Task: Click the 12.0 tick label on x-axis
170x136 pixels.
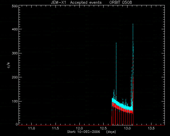Action: (x=79, y=128)
